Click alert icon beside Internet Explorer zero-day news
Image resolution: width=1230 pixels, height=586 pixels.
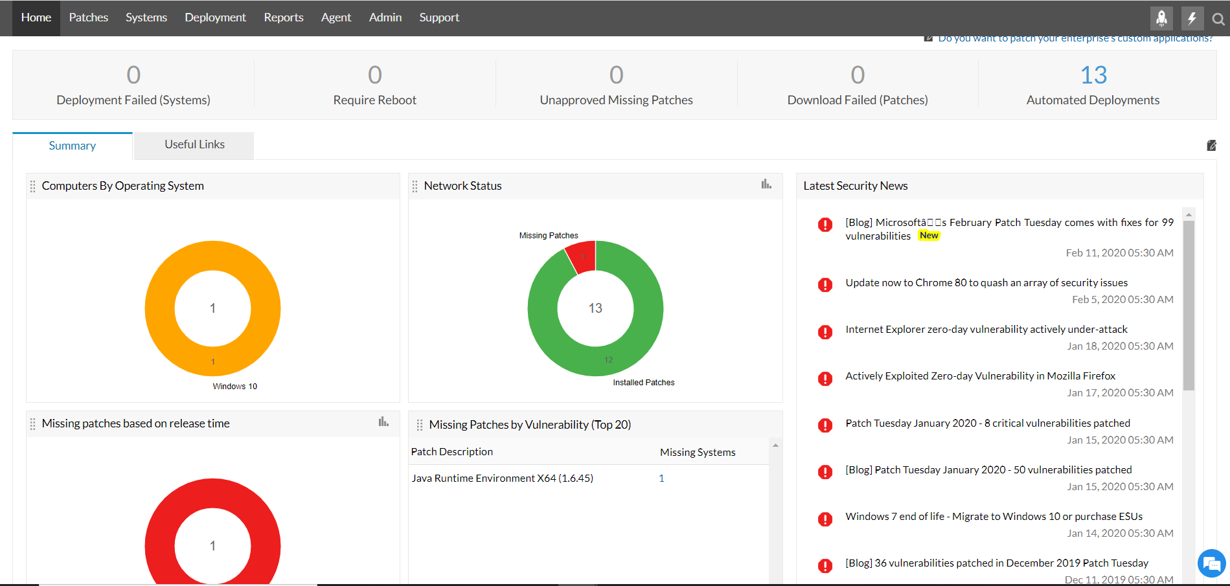click(x=825, y=332)
